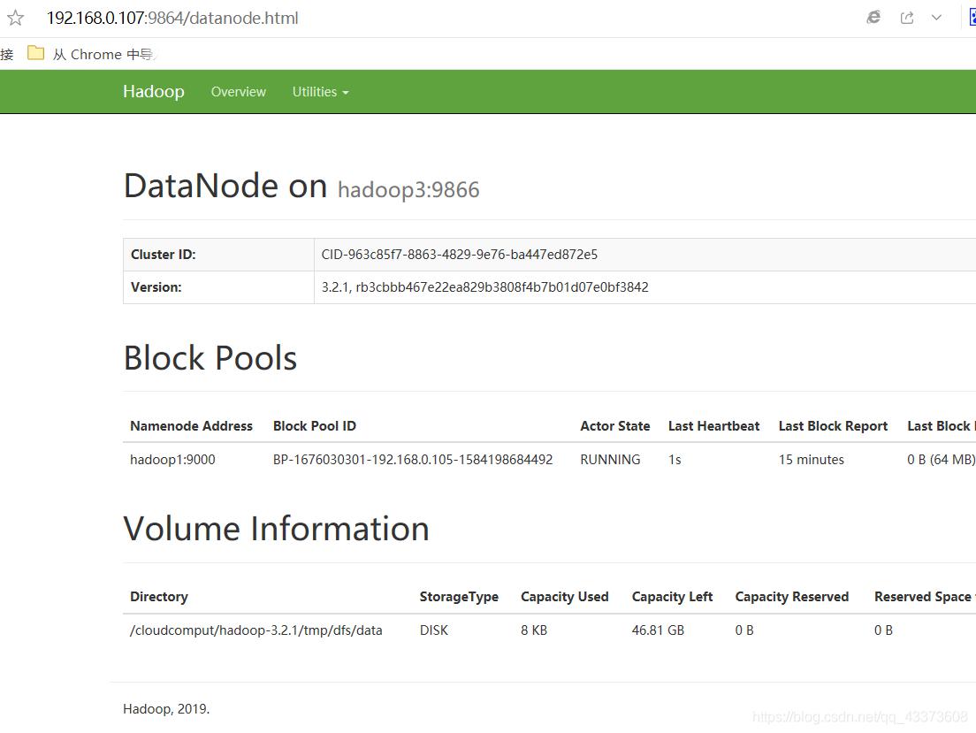Click the Hadoop brand link

pyautogui.click(x=154, y=92)
